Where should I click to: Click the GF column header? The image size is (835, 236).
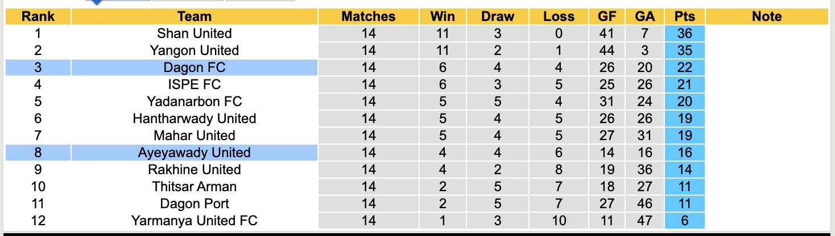point(607,16)
